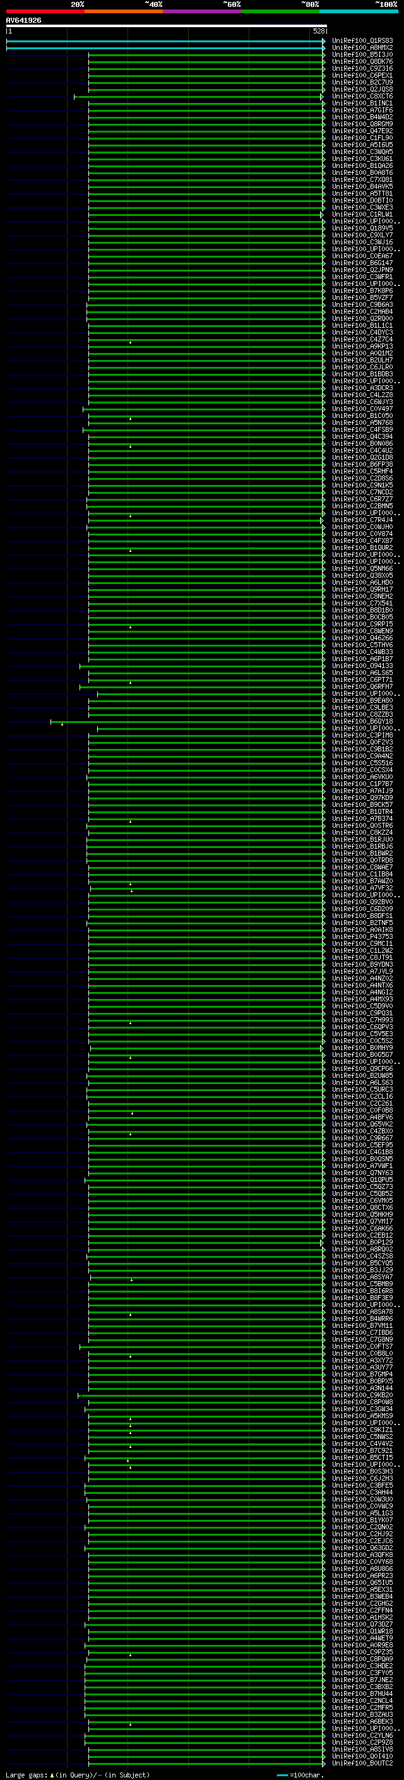
Task: Click the orange ~40% identity legend segment
Action: [124, 11]
